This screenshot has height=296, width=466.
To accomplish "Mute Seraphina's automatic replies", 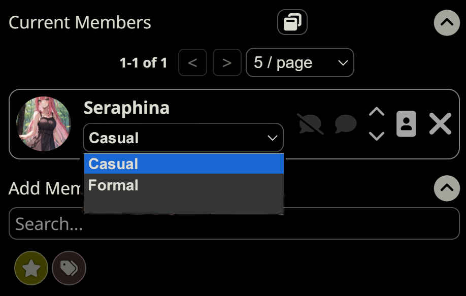I will tap(310, 124).
